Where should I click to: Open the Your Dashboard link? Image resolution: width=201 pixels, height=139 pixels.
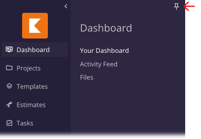[x=104, y=51]
